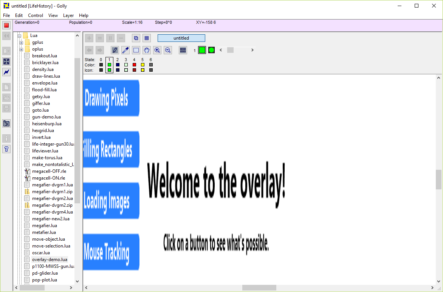Open the View menu
This screenshot has width=443, height=292.
(x=53, y=15)
